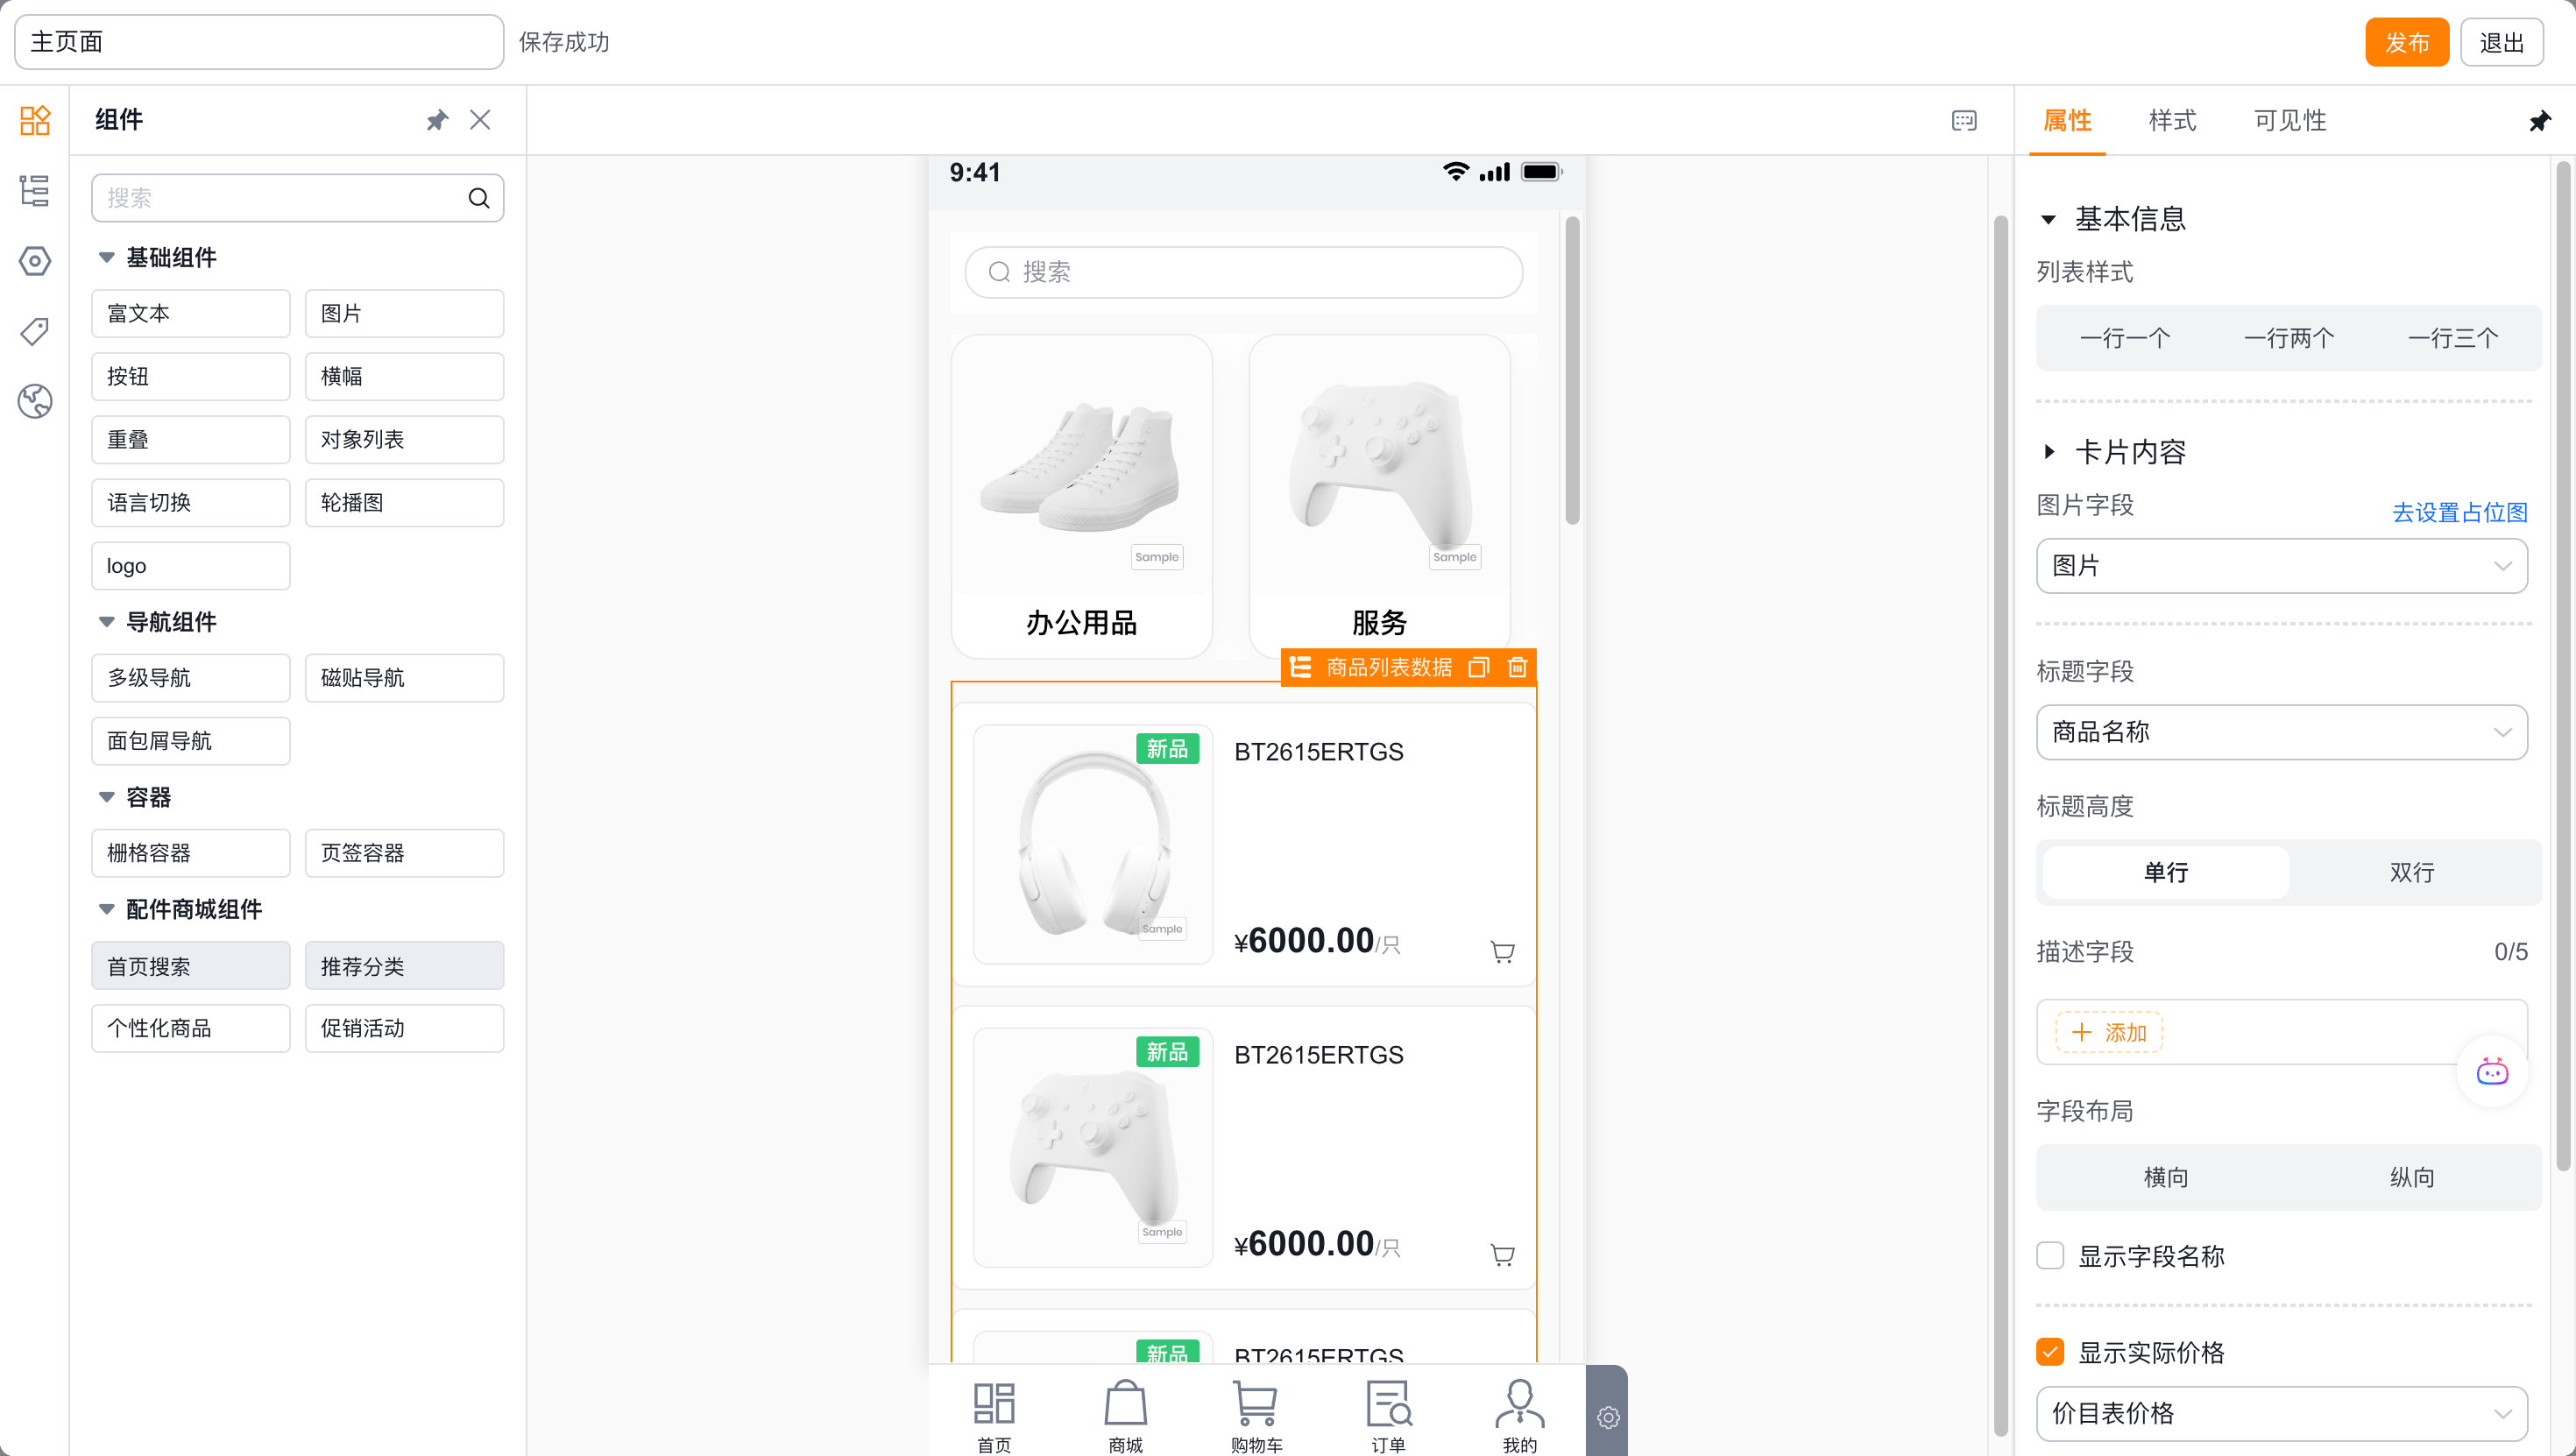Click the tag icon in left sidebar
Screen dimensions: 2576x1456
tap(35, 331)
